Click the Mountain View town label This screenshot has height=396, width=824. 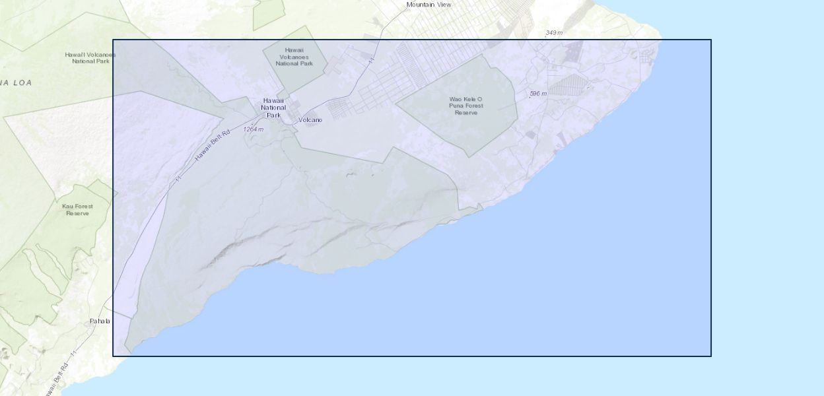coord(429,5)
